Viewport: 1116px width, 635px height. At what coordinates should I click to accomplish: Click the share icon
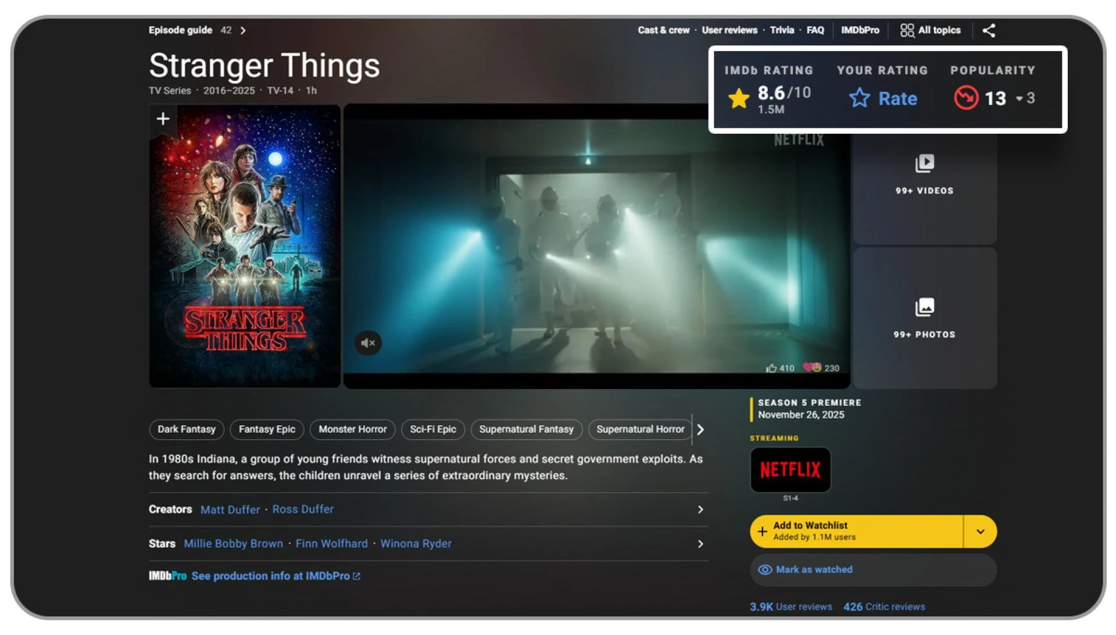(x=989, y=30)
